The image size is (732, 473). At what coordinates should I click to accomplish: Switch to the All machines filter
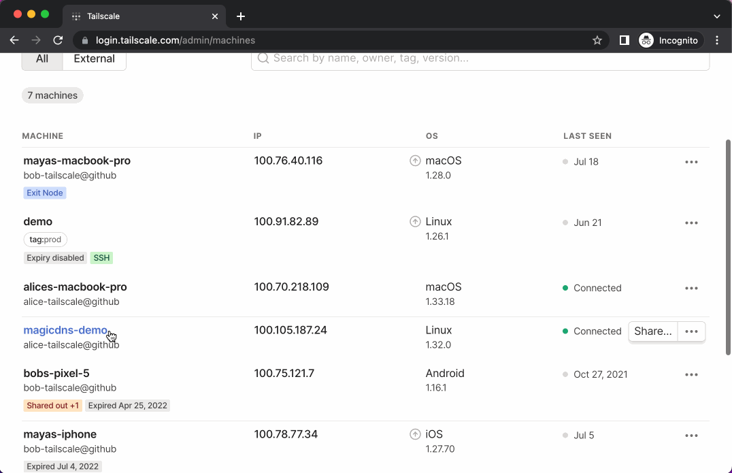(42, 59)
